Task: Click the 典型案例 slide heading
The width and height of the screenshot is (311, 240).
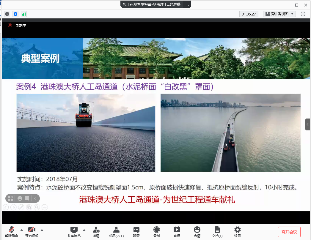Action: tap(40, 59)
